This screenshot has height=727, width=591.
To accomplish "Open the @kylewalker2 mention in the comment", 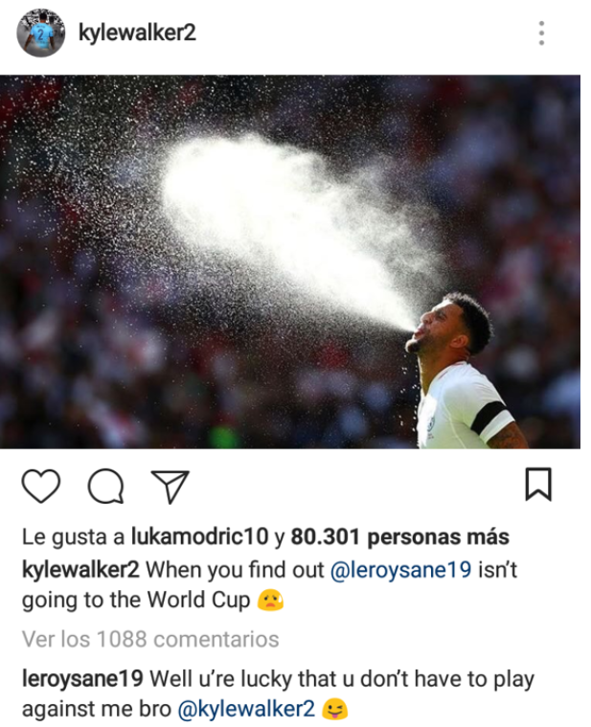I will pyautogui.click(x=246, y=710).
